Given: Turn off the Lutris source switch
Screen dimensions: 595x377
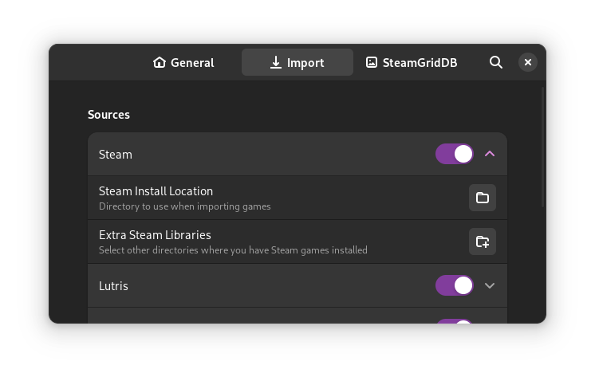Looking at the screenshot, I should pos(455,285).
